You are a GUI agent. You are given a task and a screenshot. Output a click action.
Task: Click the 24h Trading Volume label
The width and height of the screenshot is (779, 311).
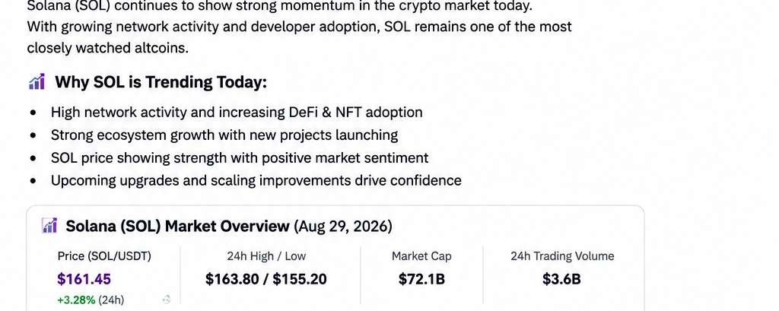point(562,256)
